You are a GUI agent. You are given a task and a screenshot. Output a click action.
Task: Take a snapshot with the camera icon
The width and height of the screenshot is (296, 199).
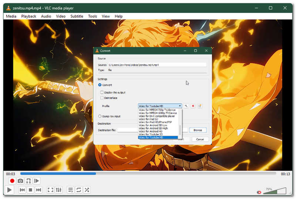20,181
